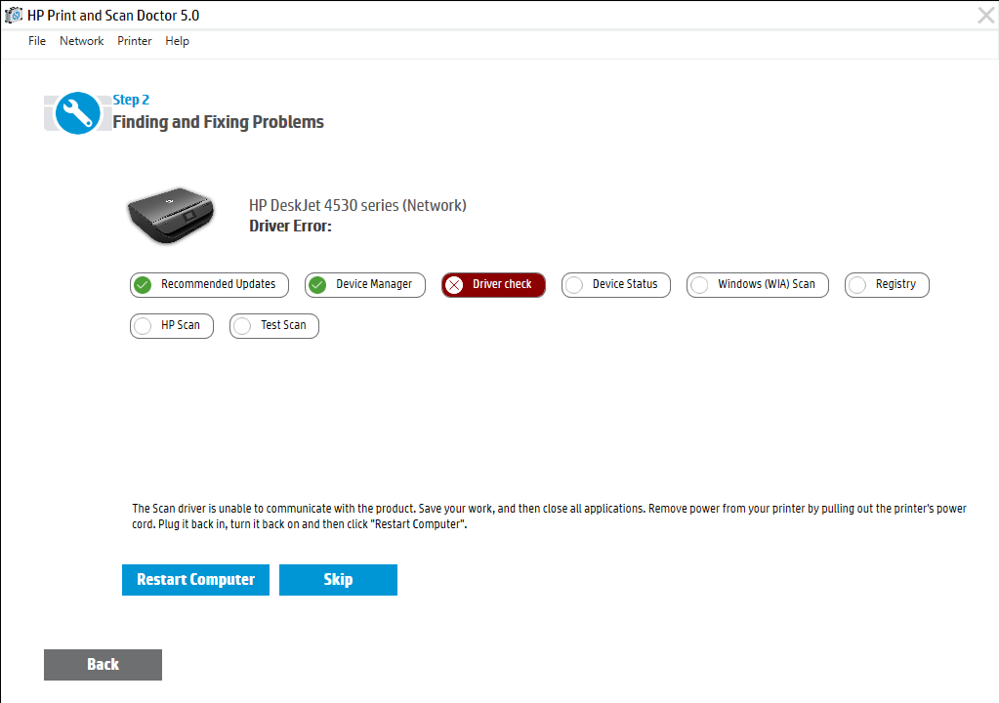Screen dimensions: 999x703
Task: Click the Registry check pill
Action: click(887, 285)
